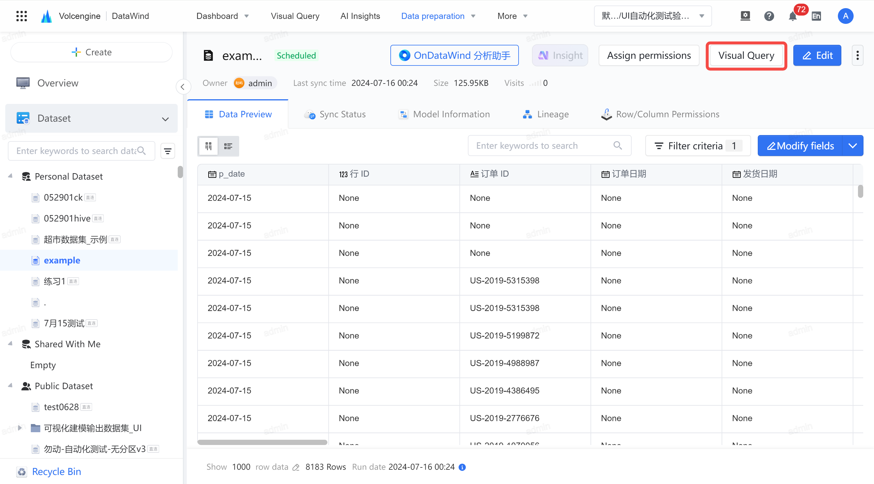Go to Visual Query in top navigation

295,16
